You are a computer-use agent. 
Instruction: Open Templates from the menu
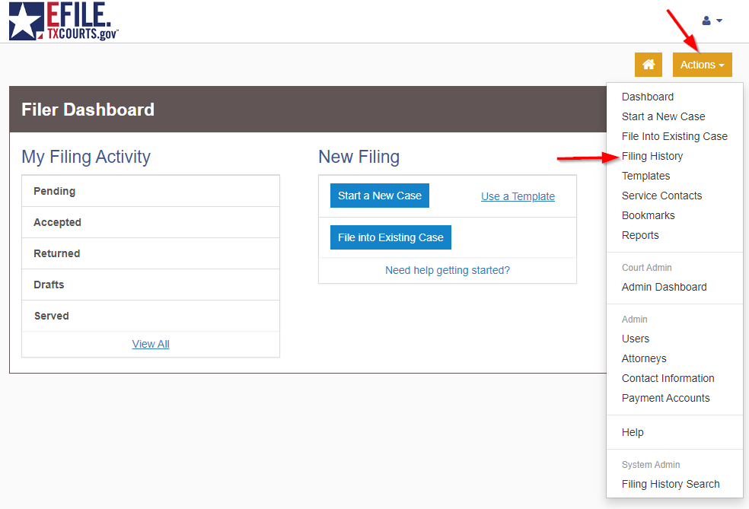(x=645, y=176)
